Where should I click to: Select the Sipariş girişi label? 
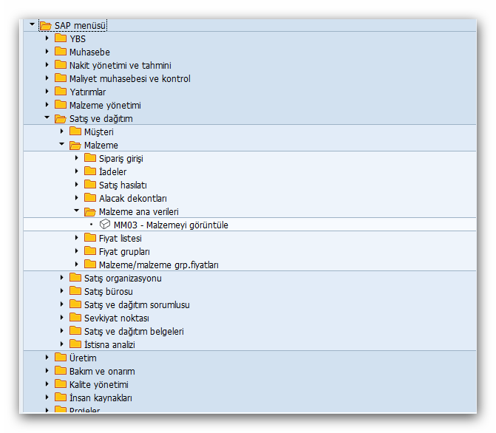pyautogui.click(x=120, y=158)
